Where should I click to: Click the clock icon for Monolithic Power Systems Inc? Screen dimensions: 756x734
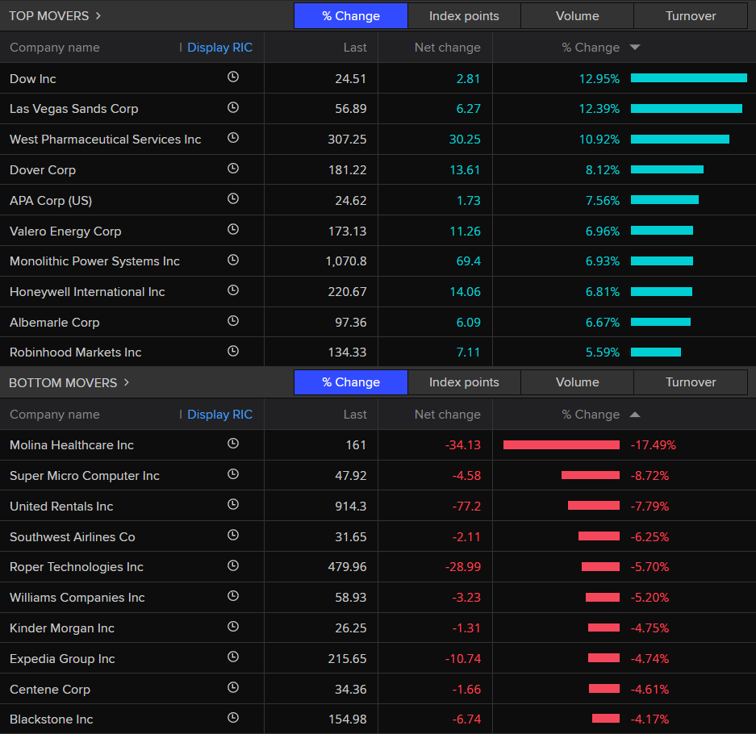233,261
